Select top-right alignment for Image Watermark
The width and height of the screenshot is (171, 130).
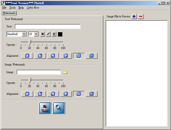(40, 94)
